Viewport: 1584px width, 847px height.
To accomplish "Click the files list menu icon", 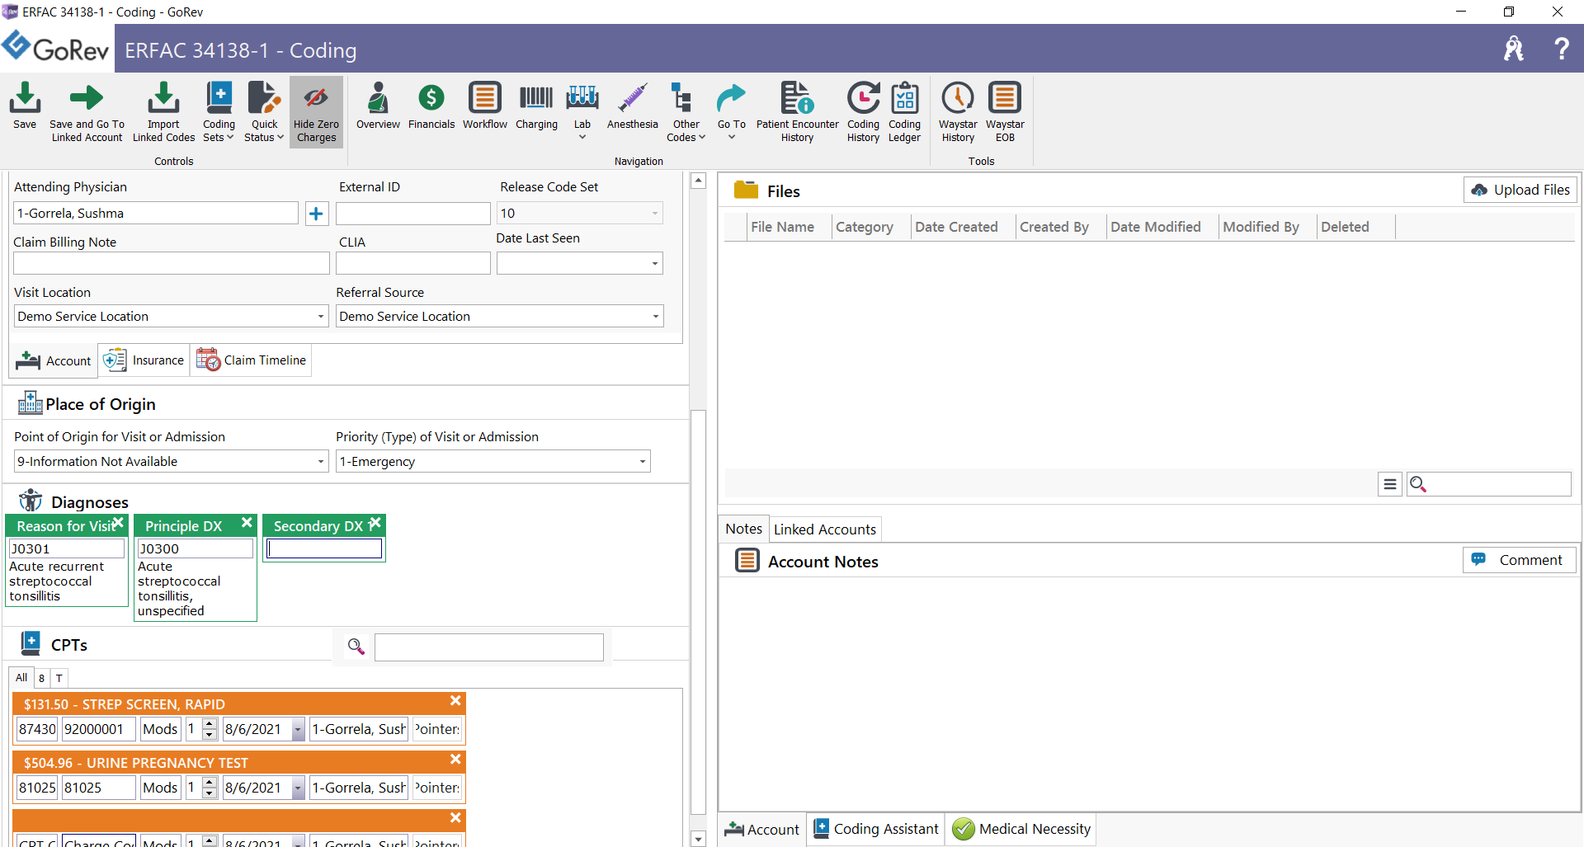I will click(1390, 484).
